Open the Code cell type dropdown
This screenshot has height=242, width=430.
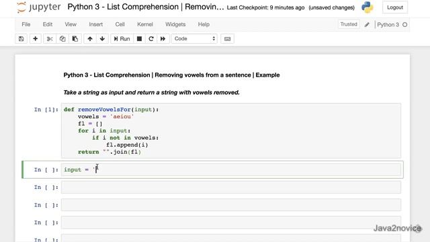pos(194,39)
